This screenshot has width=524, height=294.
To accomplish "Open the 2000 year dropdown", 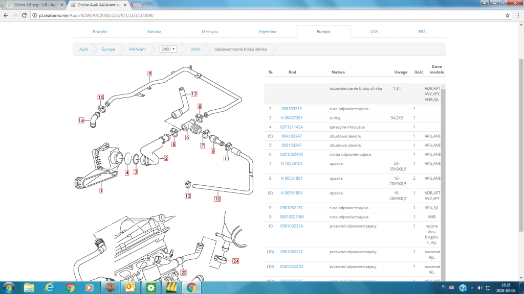I will click(x=168, y=49).
